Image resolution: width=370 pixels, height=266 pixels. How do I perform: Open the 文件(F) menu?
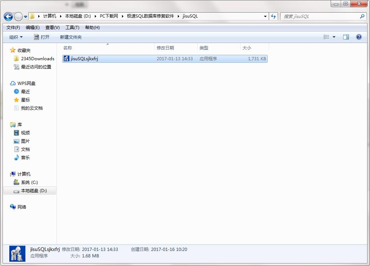click(13, 28)
